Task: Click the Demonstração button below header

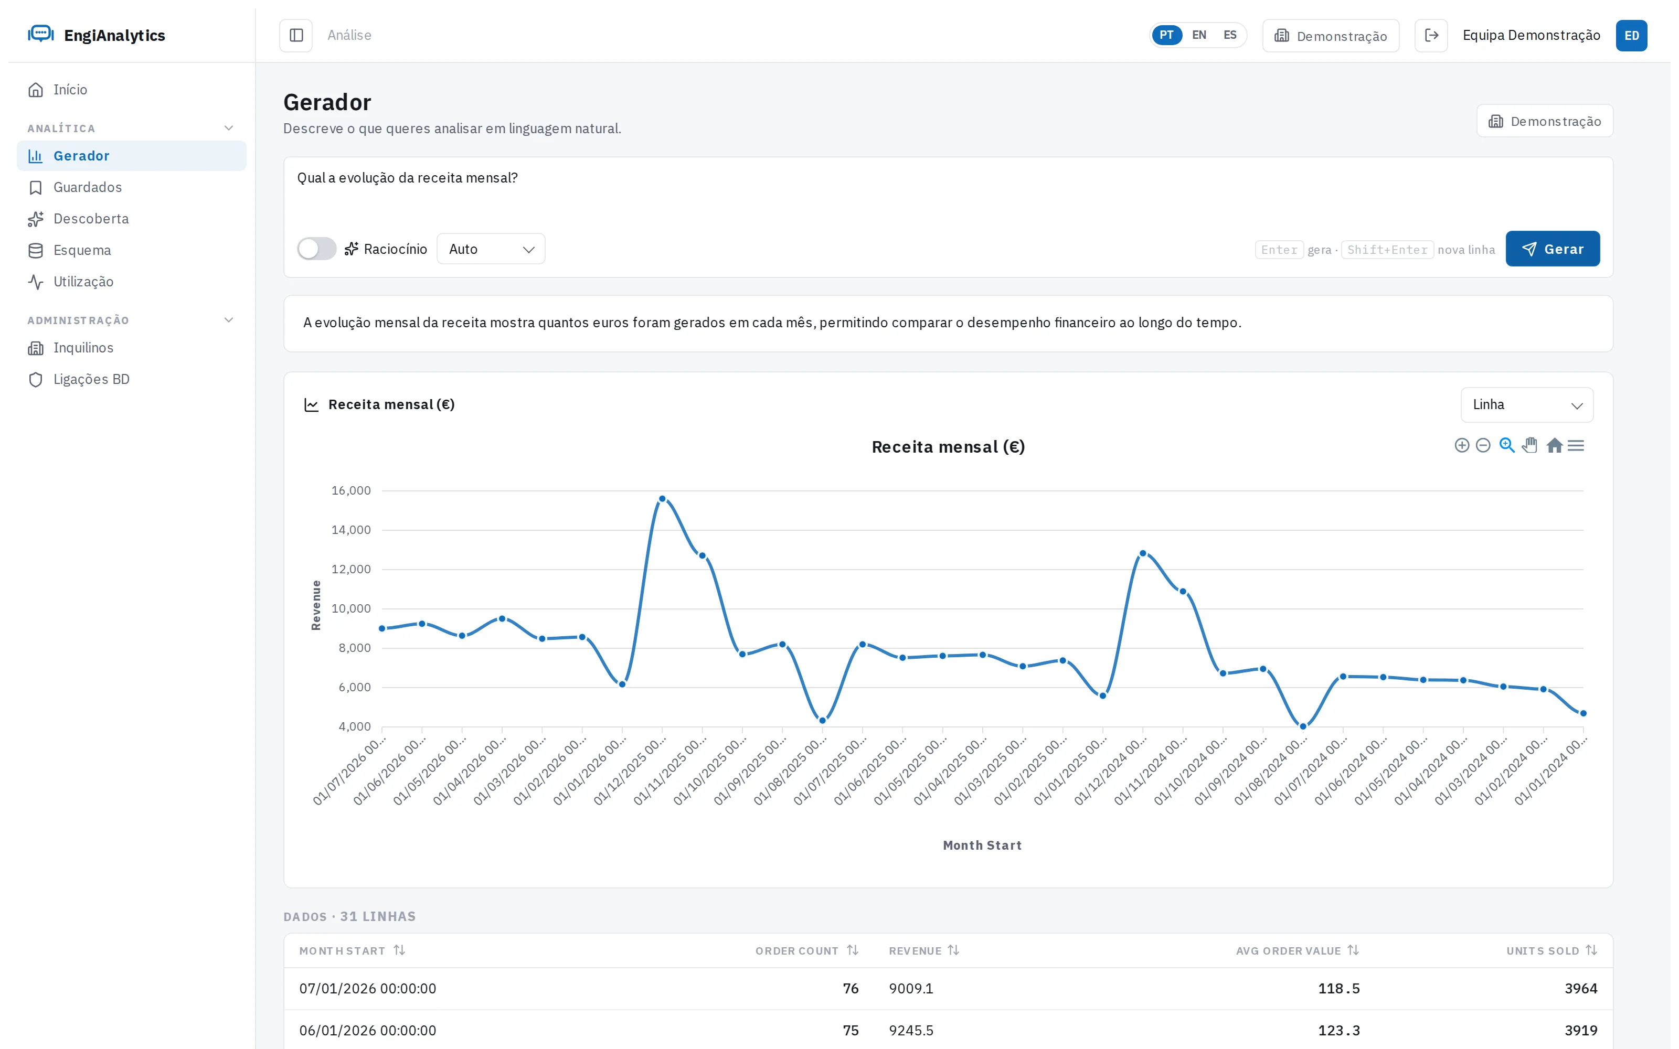Action: tap(1544, 121)
